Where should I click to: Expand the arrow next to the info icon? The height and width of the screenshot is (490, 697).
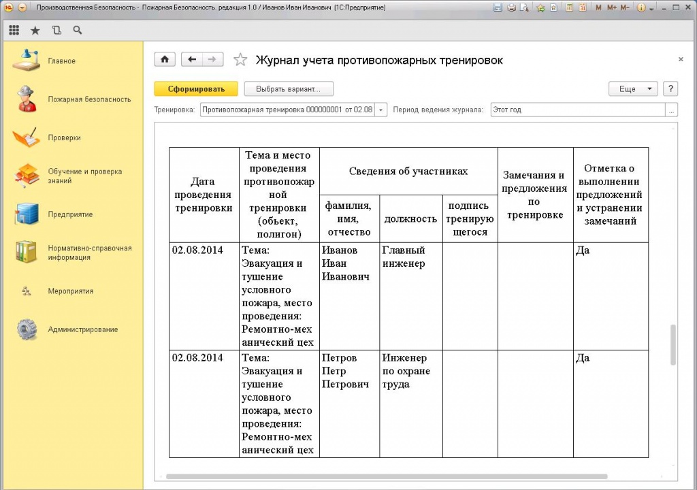click(x=651, y=8)
